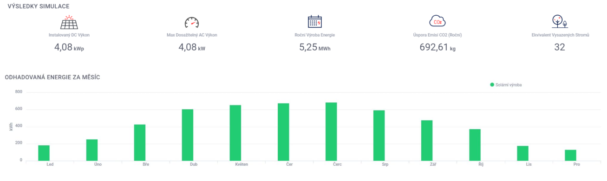Select the Říj bar in the chart
The image size is (607, 181).
tap(475, 145)
